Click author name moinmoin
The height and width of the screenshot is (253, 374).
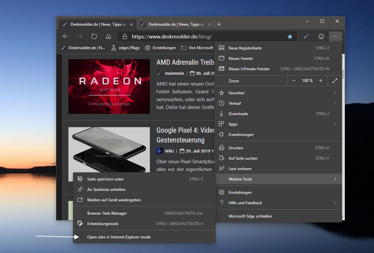coord(174,73)
